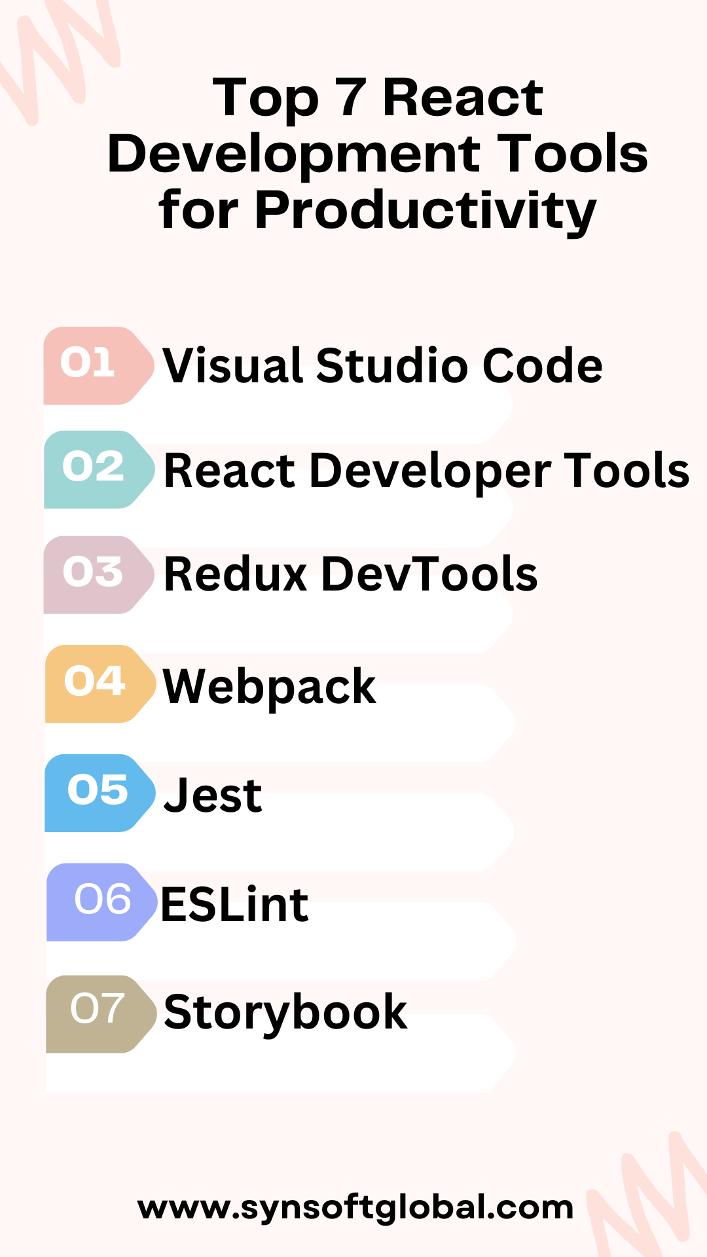Open the www.synsoftglobal.com website link
707x1257 pixels.
tap(355, 1208)
